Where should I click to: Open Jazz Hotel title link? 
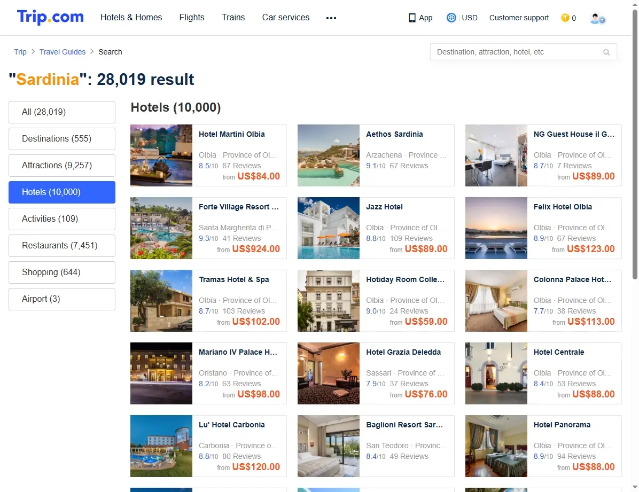point(384,207)
